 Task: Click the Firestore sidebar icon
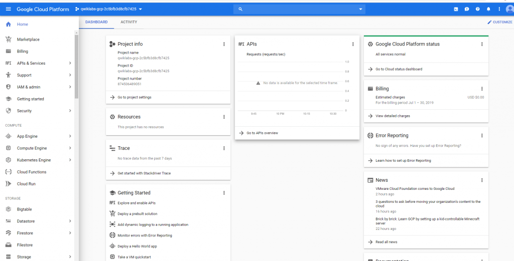coord(9,233)
